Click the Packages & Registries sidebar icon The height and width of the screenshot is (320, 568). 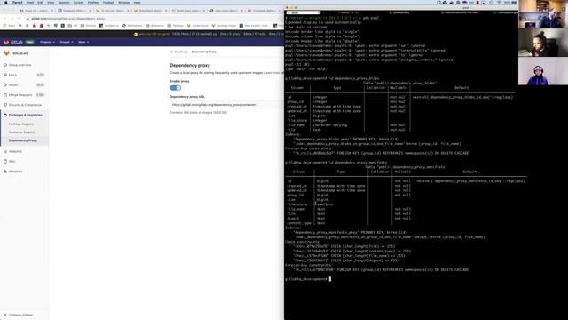click(5, 115)
